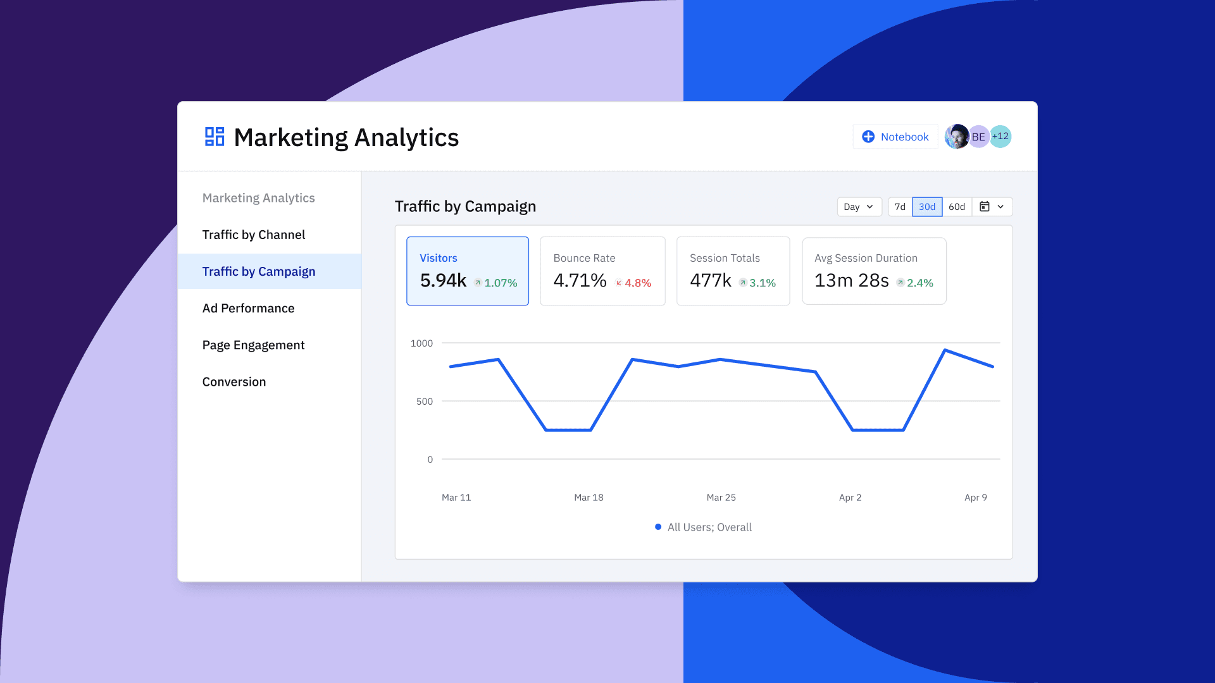Select Ad Performance from the sidebar
The image size is (1215, 683).
pos(248,308)
